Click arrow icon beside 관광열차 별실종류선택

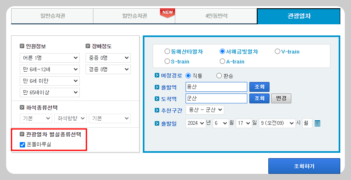pos(22,134)
